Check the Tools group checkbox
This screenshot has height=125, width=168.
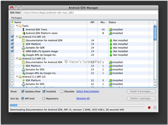pos(12,26)
